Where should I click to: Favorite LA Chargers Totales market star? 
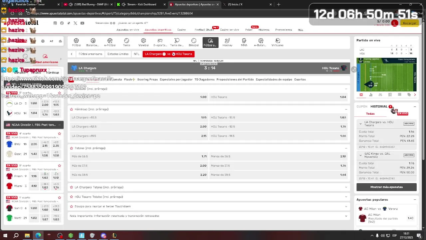[x=71, y=187]
